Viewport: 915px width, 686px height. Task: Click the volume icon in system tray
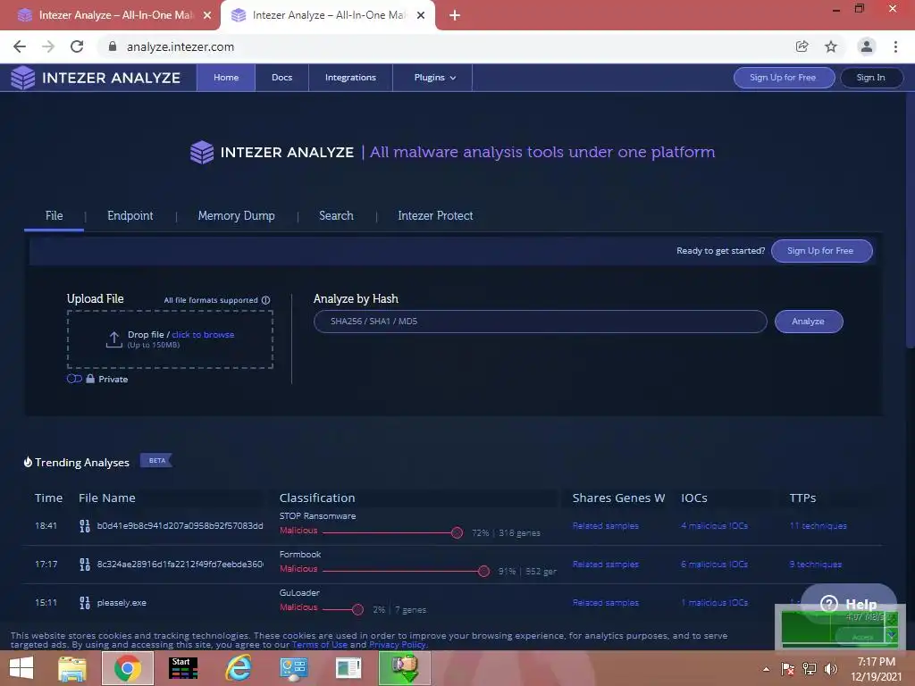point(830,668)
